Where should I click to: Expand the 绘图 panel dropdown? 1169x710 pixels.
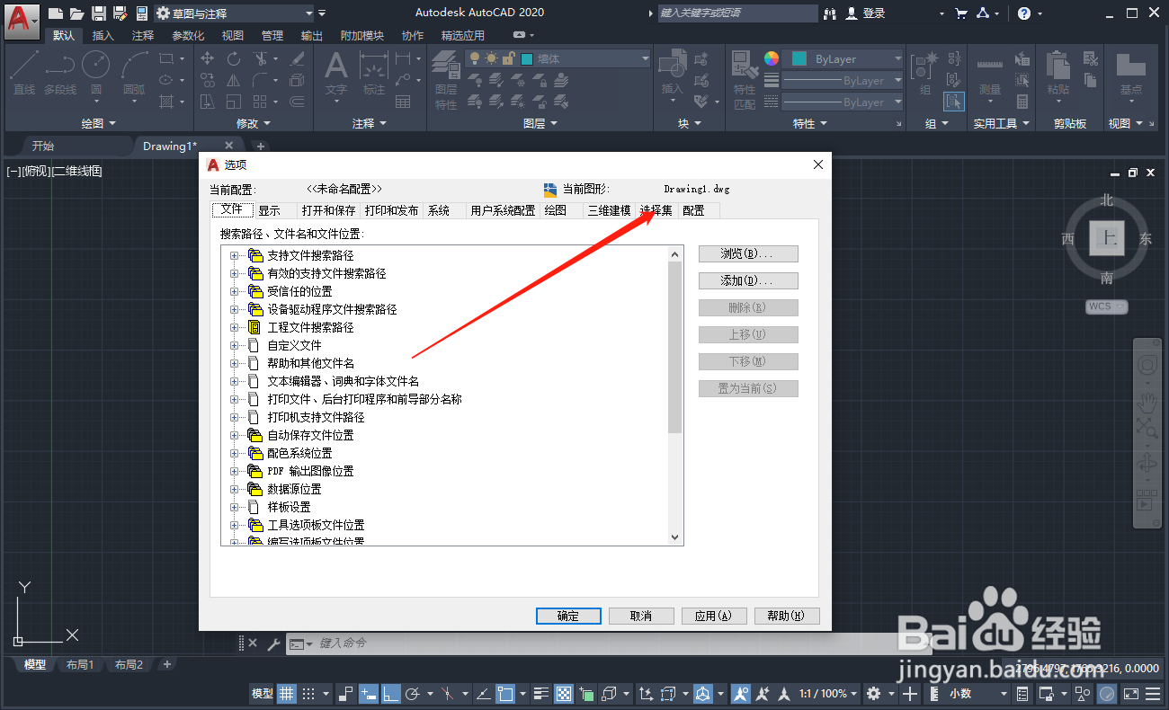pos(99,123)
